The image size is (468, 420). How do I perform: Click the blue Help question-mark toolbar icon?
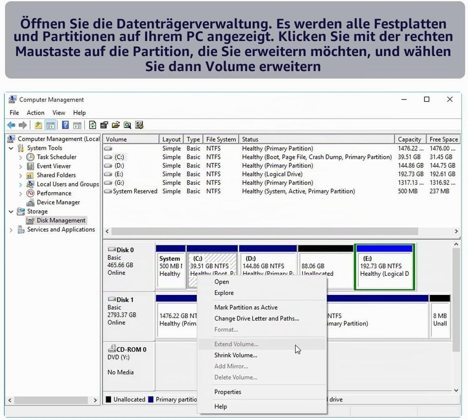(x=65, y=125)
